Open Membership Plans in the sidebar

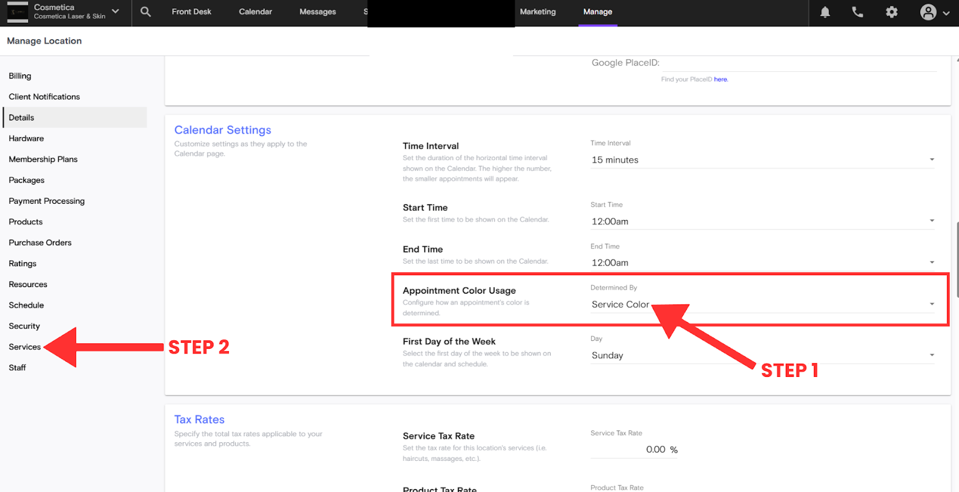pos(43,159)
